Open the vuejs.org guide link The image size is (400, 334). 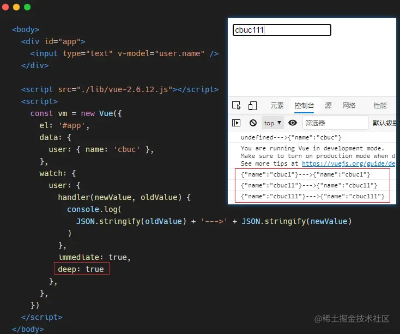click(348, 163)
